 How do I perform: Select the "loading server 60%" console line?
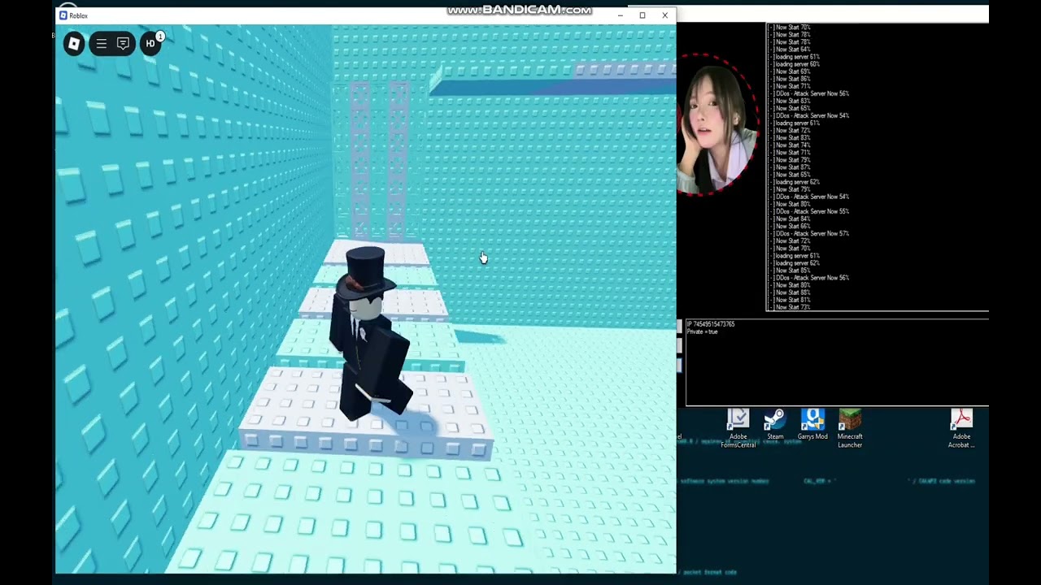point(795,64)
